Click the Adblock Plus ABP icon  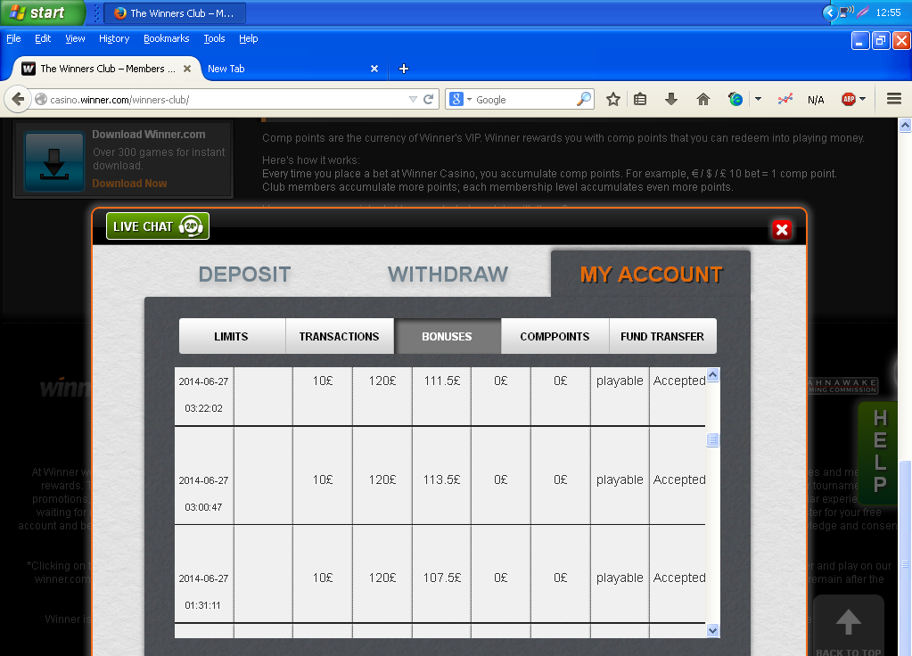pyautogui.click(x=849, y=100)
